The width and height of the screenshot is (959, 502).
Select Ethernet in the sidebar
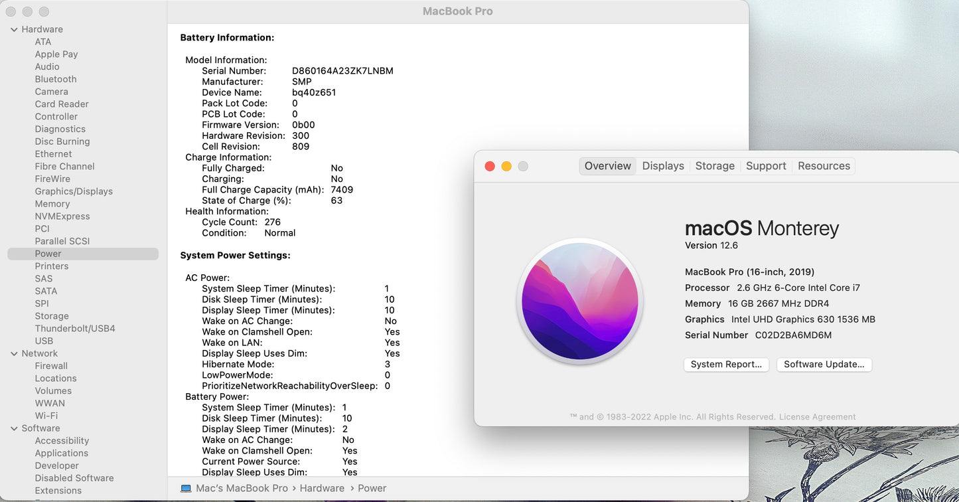point(52,153)
